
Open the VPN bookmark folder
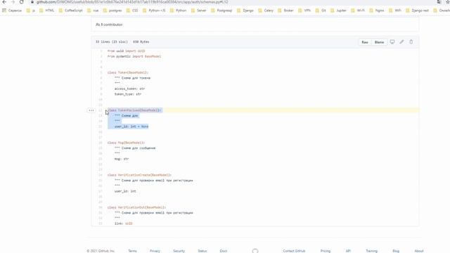[x=304, y=11]
